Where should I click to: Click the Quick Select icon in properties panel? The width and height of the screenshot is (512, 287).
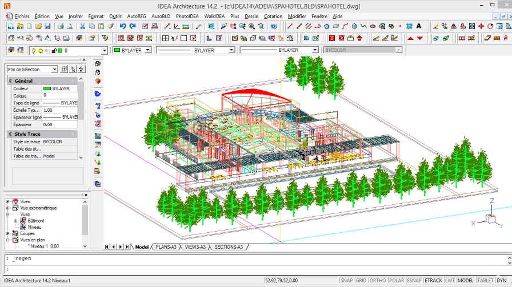click(81, 69)
